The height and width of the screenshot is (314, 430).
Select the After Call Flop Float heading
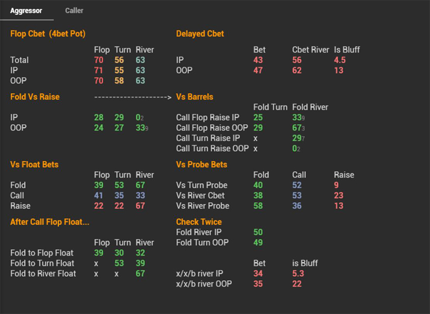click(50, 222)
